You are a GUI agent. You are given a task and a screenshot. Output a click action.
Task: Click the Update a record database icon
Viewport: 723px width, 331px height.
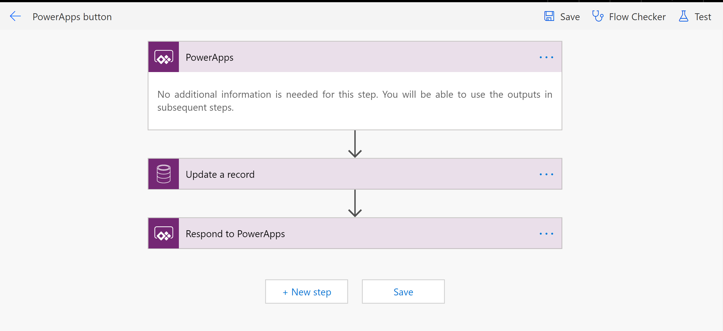point(164,174)
